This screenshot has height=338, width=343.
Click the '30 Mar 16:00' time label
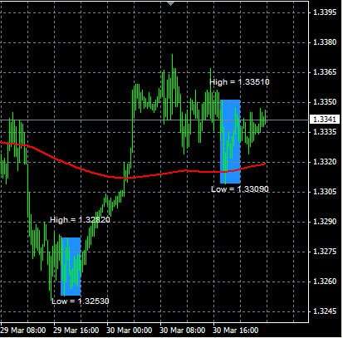click(x=236, y=331)
